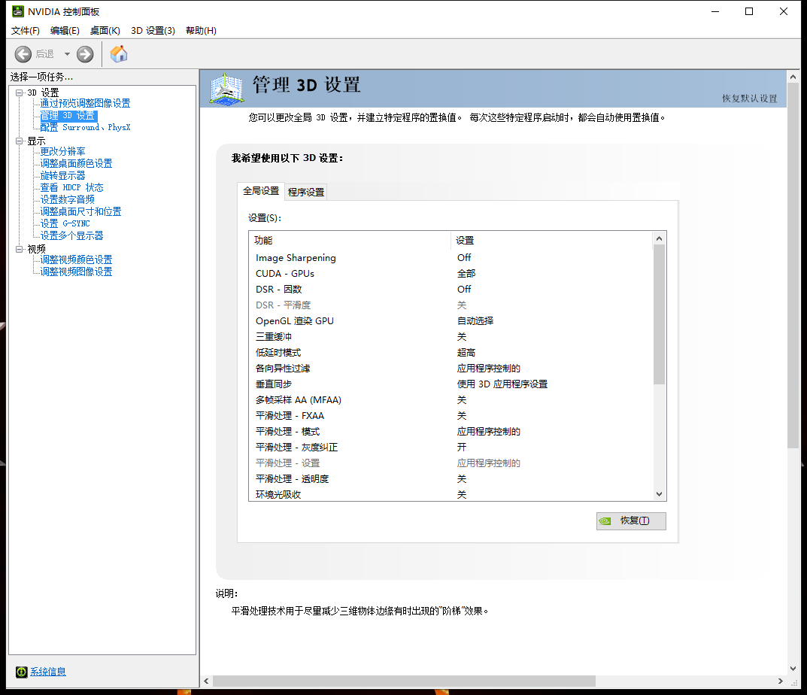
Task: Open the back button dropdown arrow
Action: (66, 53)
